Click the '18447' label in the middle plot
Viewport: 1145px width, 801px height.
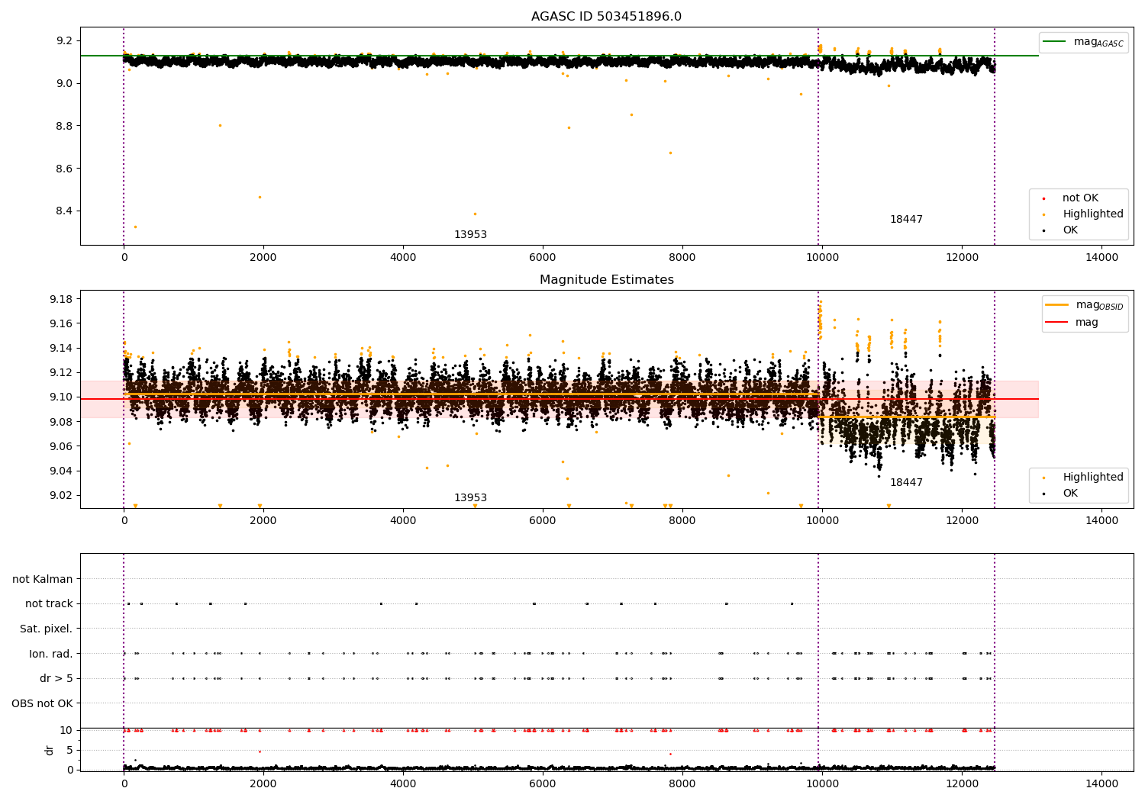tap(906, 483)
